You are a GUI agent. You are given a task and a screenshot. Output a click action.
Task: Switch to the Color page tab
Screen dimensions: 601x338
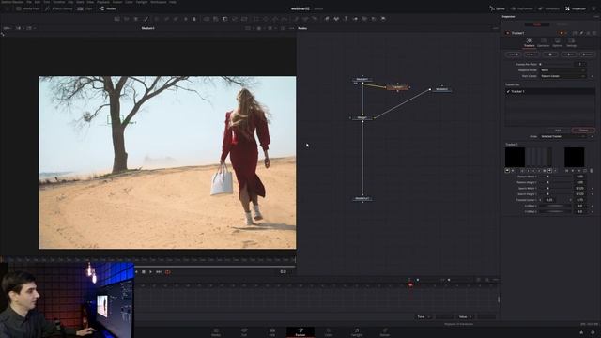329,331
